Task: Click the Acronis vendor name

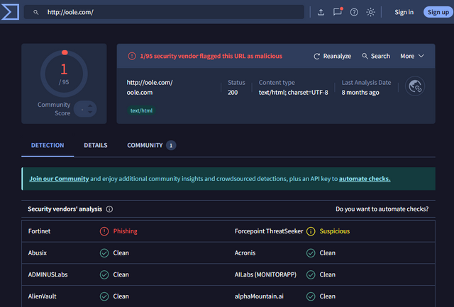Action: click(245, 253)
